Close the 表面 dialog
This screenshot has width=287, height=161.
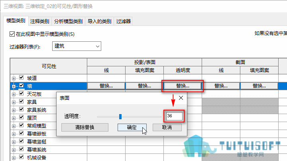(181, 98)
